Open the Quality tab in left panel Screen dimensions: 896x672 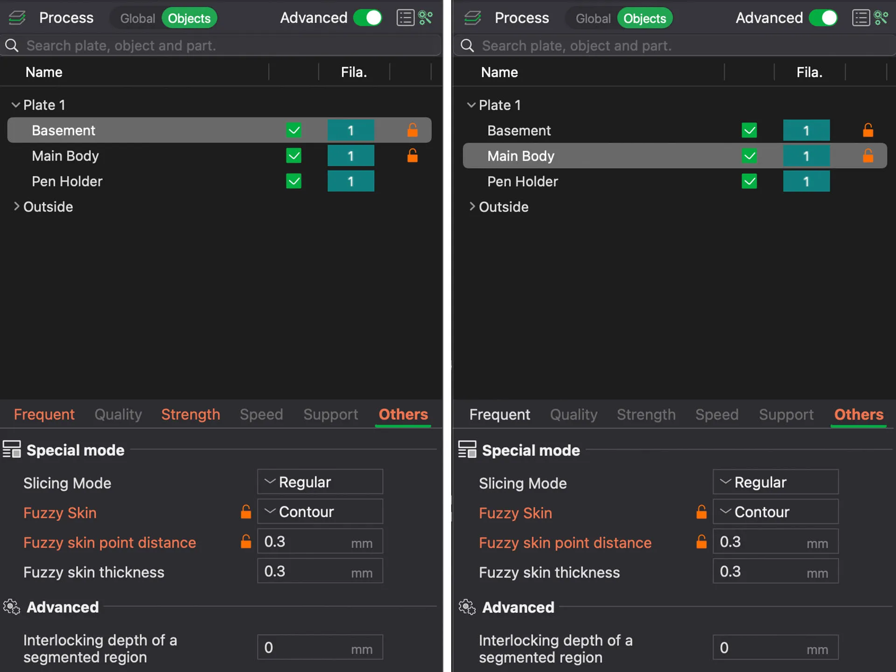(118, 414)
